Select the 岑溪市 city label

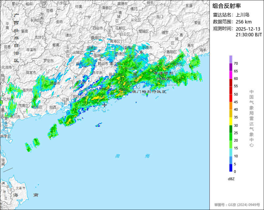click(31, 50)
